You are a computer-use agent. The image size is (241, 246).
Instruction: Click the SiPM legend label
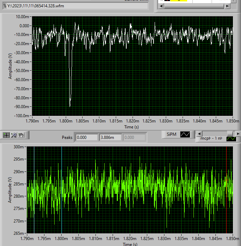[x=171, y=134]
